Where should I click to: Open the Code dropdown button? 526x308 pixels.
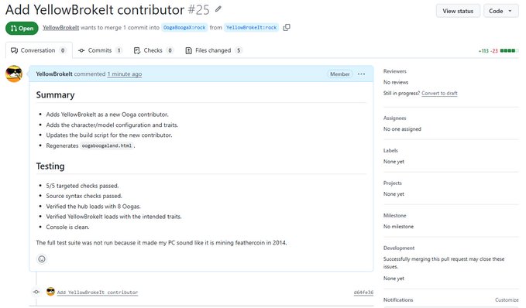[x=501, y=11]
